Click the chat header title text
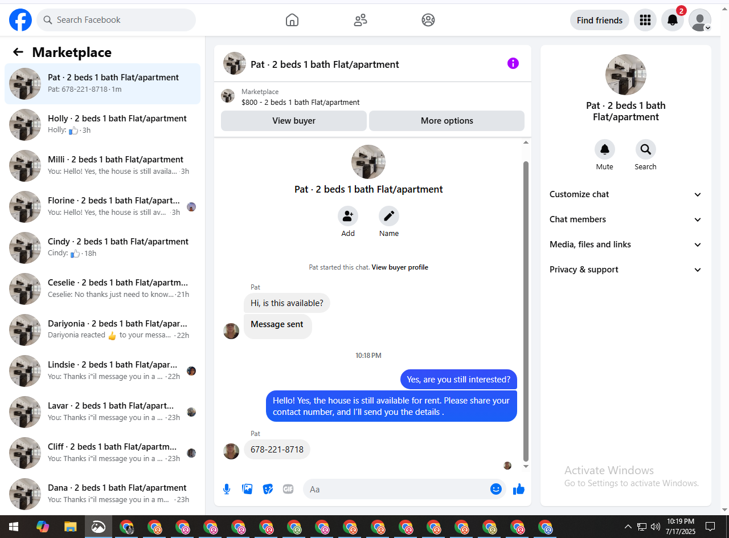Screen dimensions: 729x538 tap(325, 64)
